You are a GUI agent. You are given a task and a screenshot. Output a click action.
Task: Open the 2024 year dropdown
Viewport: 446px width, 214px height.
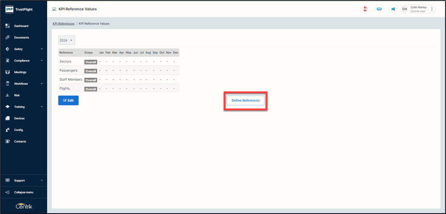click(67, 40)
